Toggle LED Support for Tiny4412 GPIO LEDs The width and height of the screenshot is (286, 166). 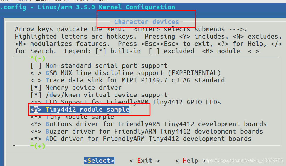tap(36, 102)
